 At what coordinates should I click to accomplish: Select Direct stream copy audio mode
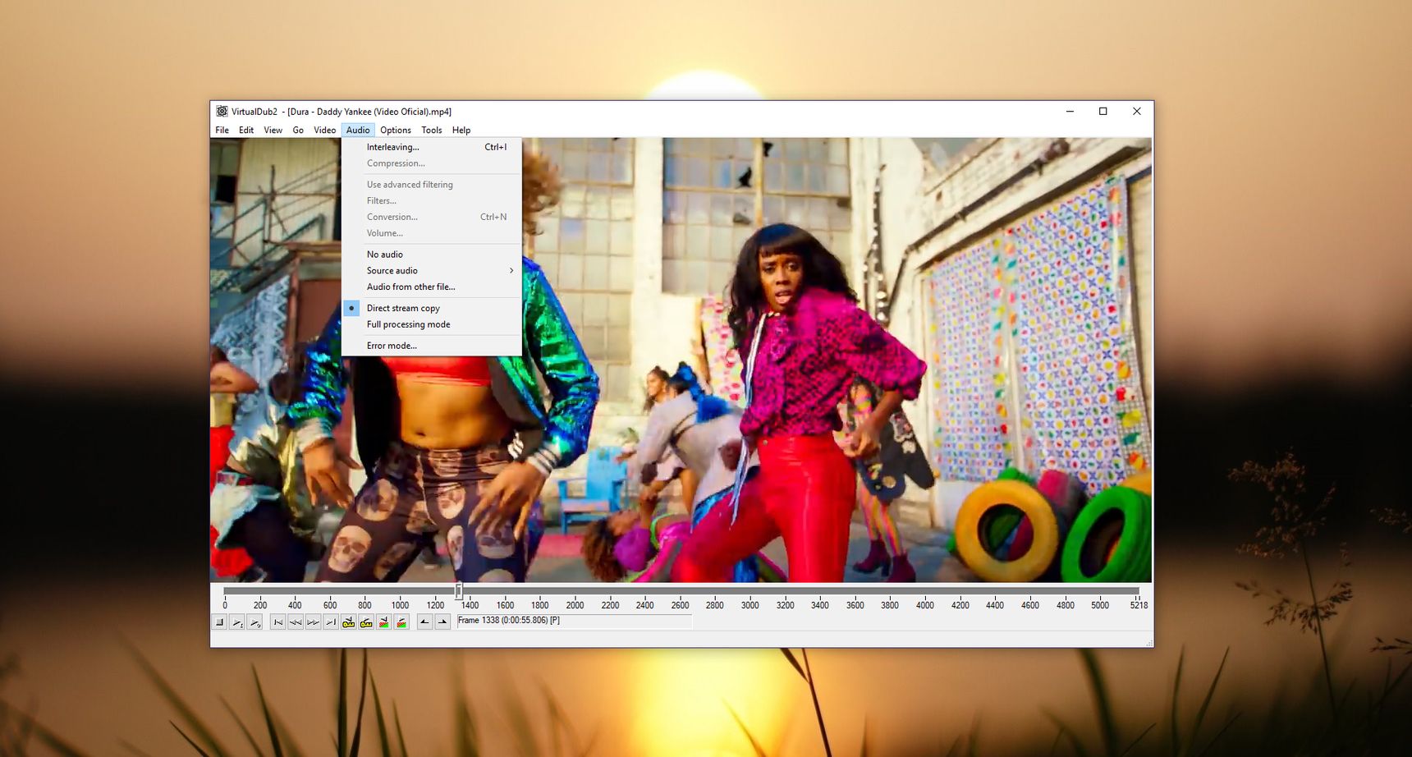coord(432,309)
